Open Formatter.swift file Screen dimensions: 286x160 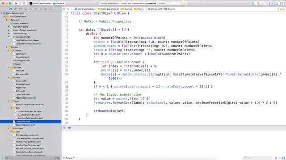[22, 57]
